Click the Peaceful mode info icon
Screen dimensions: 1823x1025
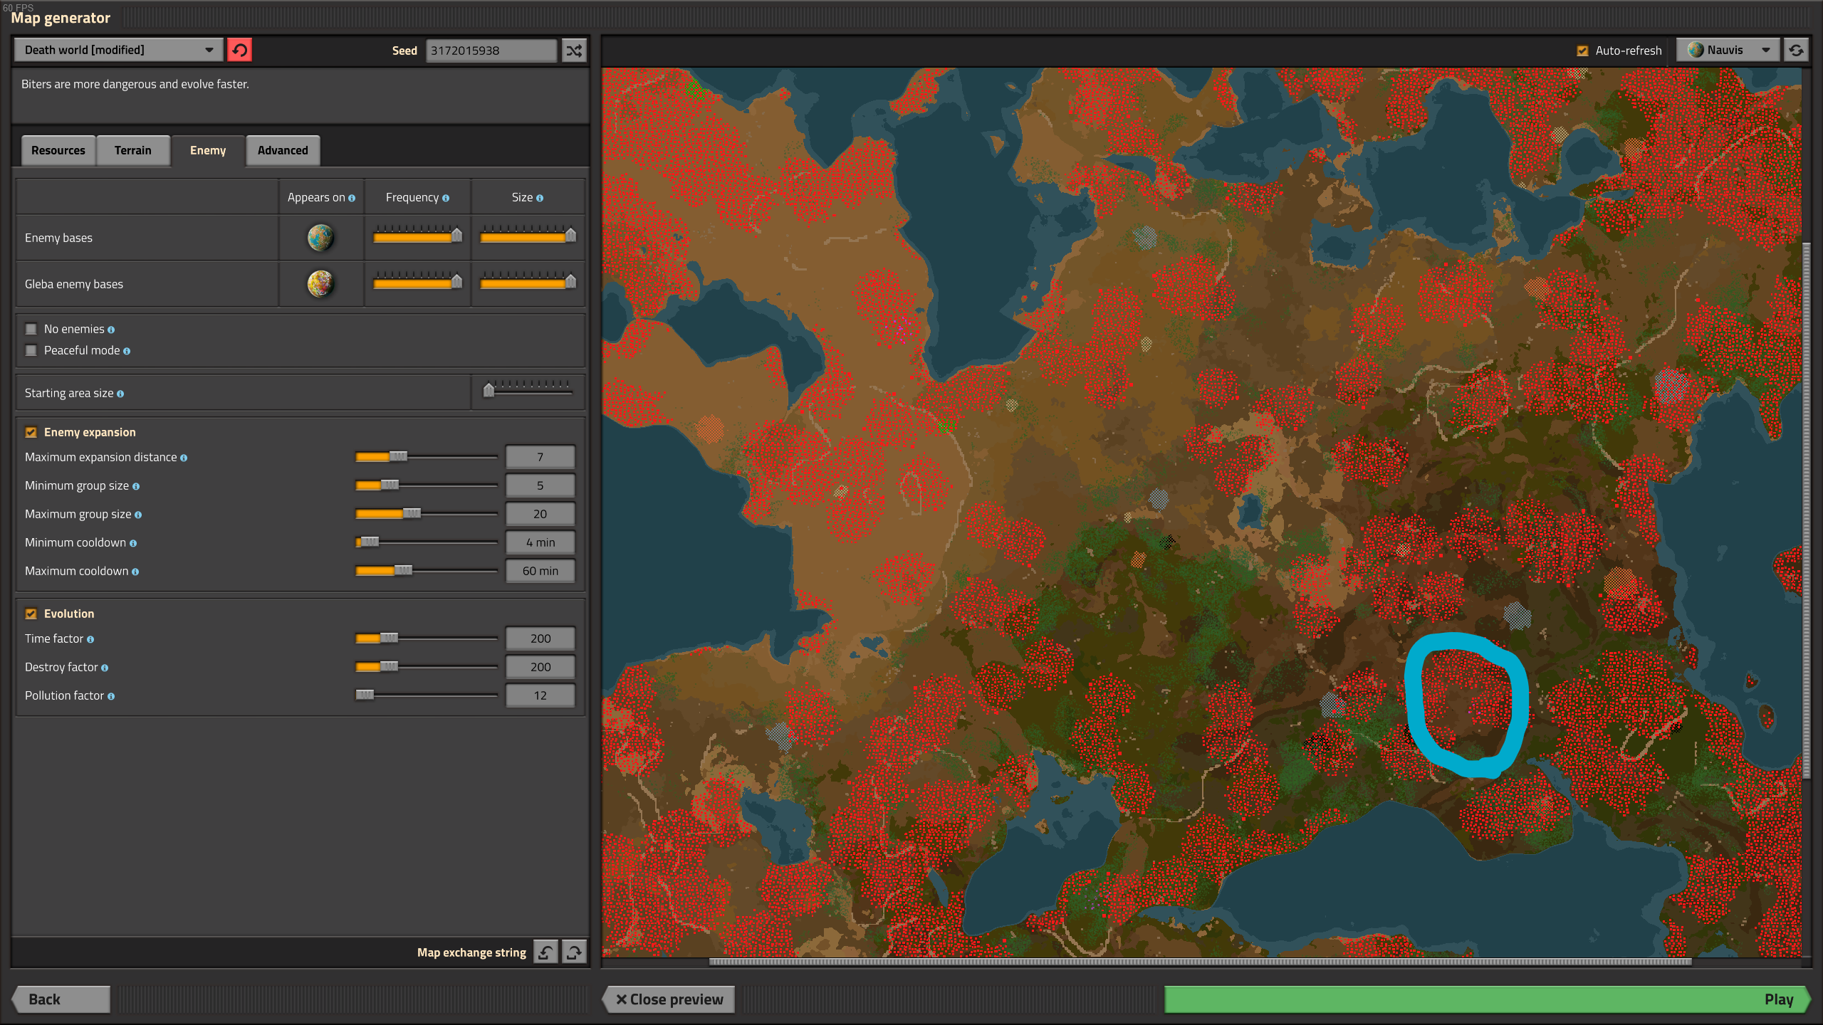(x=127, y=351)
